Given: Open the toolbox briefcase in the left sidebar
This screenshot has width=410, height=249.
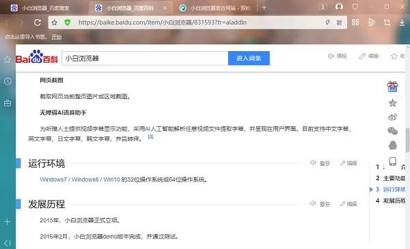Looking at the screenshot, I should click(8, 103).
